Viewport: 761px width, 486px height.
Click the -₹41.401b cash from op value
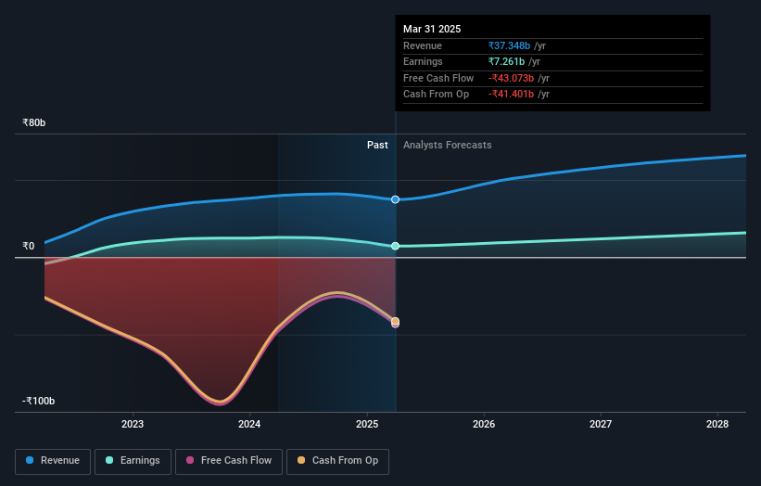coord(511,95)
